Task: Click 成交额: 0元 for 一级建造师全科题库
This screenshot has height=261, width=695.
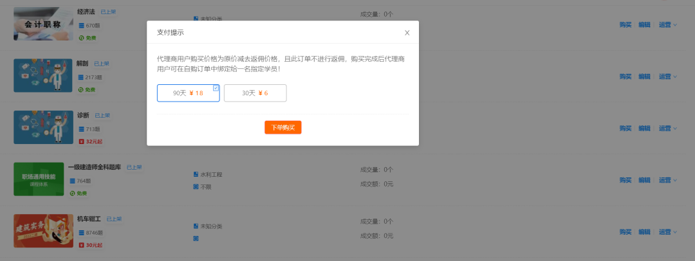Action: click(376, 184)
